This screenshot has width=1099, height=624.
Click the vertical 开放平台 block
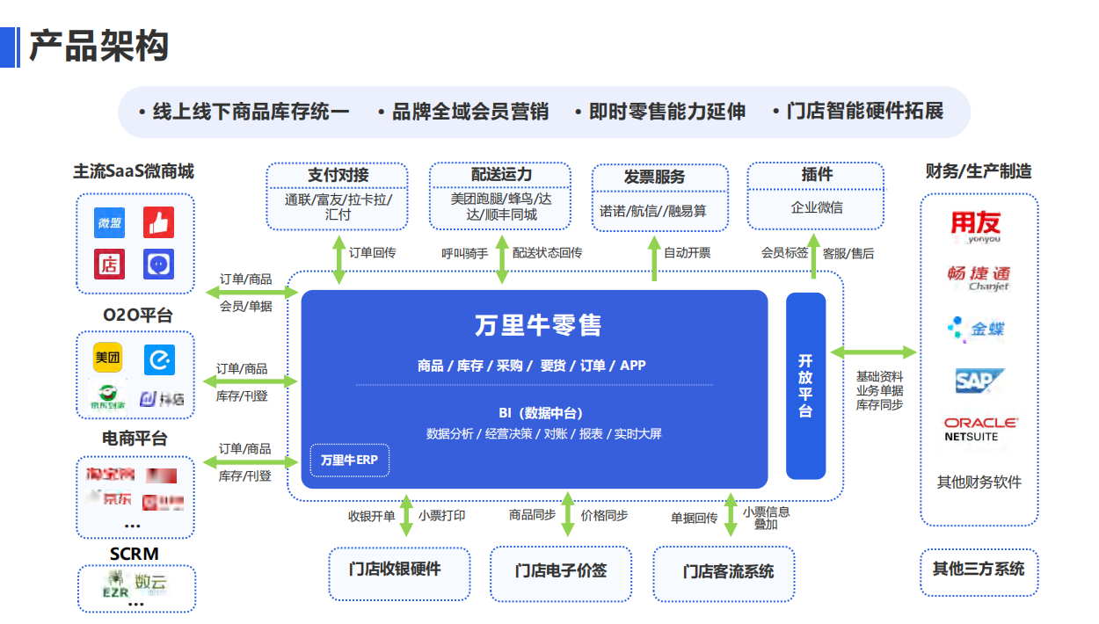click(806, 386)
